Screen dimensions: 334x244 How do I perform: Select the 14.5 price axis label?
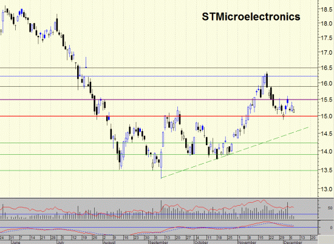[327, 134]
